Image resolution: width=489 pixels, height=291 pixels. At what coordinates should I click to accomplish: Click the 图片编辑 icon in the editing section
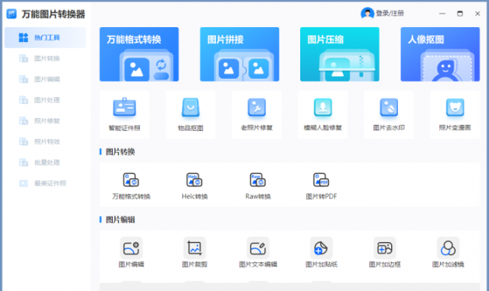132,248
